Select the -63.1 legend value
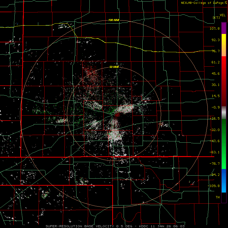The width and height of the screenshot is (228, 228). 215,152
